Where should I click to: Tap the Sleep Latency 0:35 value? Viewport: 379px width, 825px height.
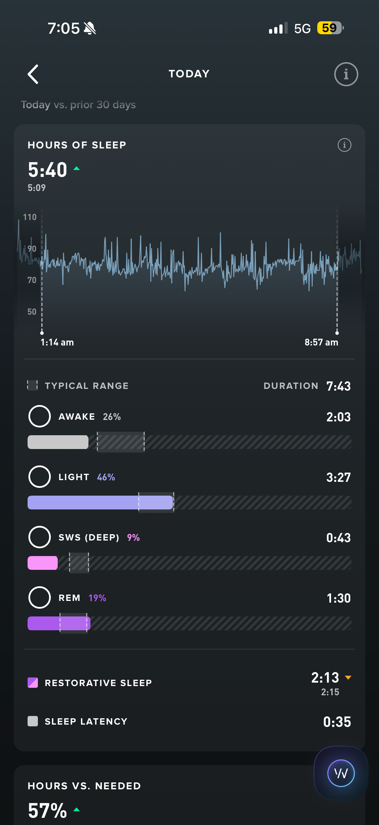[x=337, y=722]
